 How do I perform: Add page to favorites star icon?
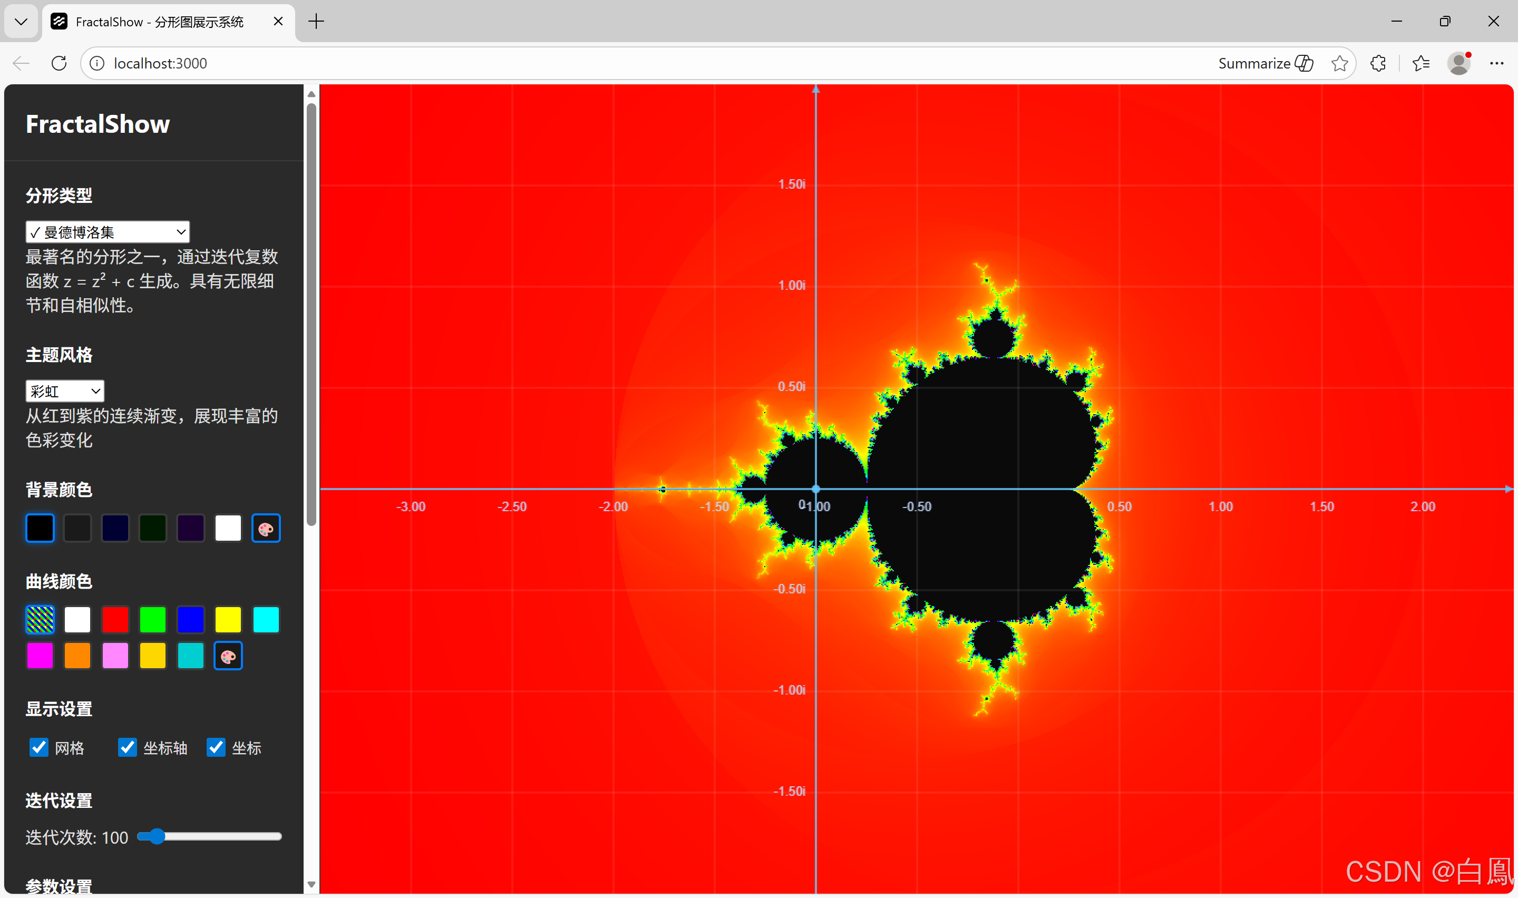point(1339,63)
